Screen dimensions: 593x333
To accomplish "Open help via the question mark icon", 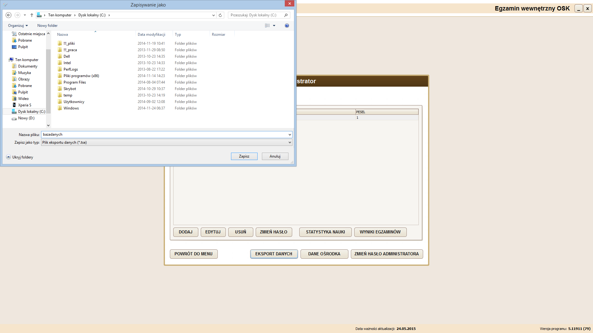I will pos(287,26).
